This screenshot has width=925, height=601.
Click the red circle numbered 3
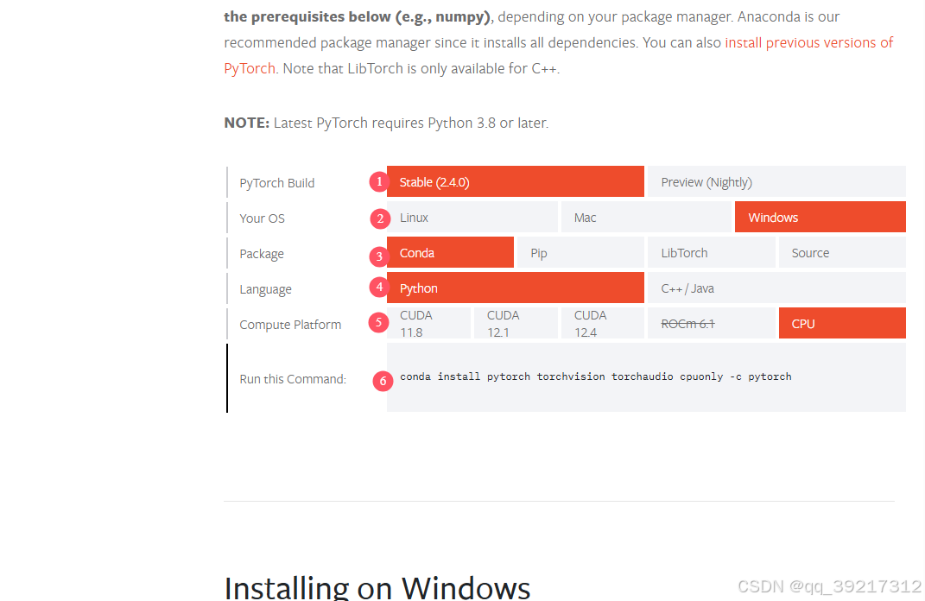[379, 256]
